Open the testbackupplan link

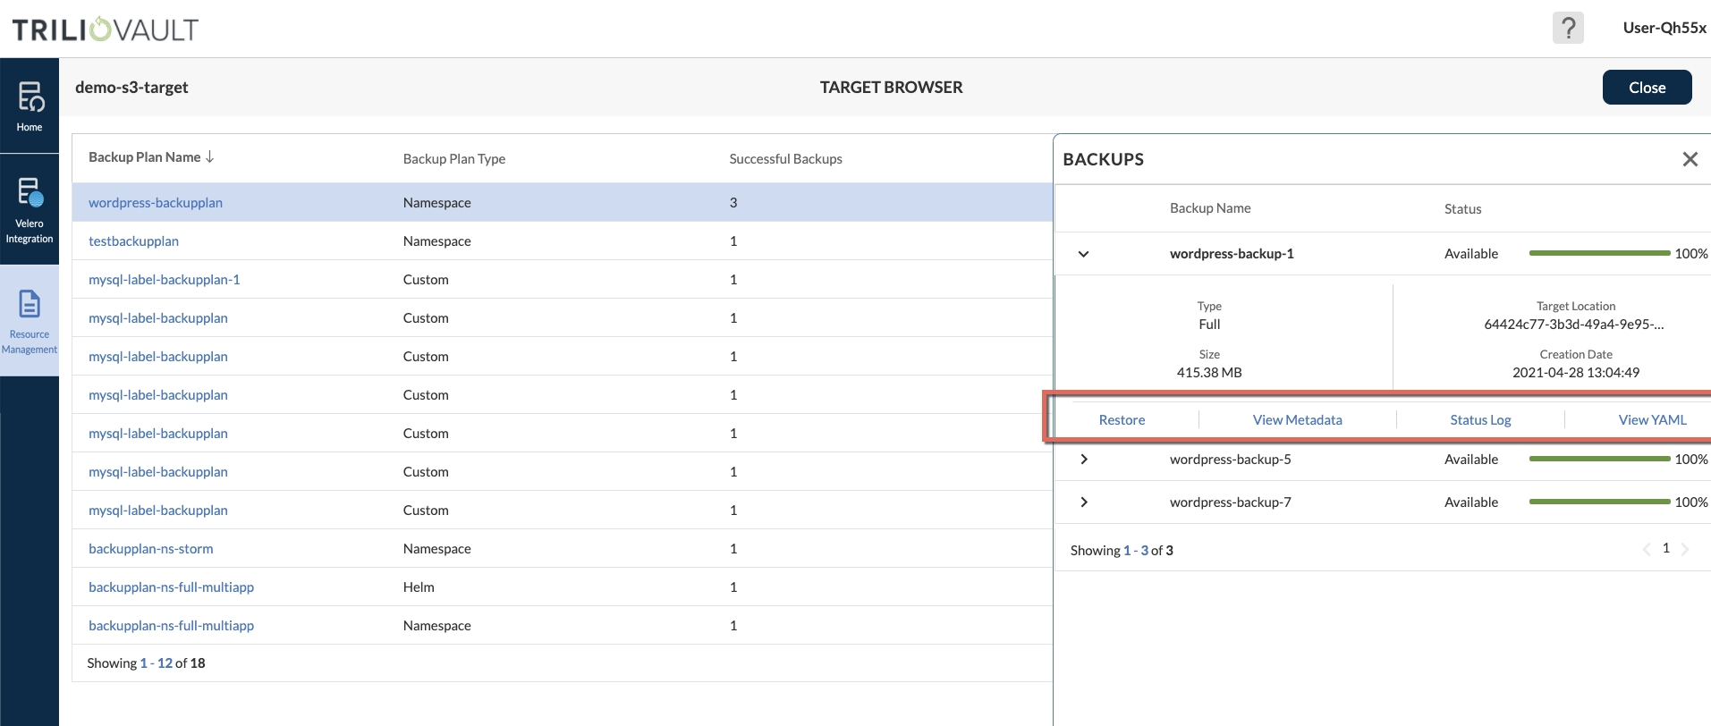point(133,241)
